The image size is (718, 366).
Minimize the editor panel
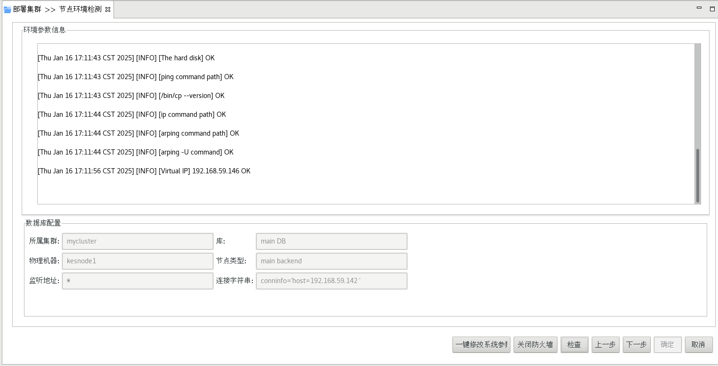700,8
